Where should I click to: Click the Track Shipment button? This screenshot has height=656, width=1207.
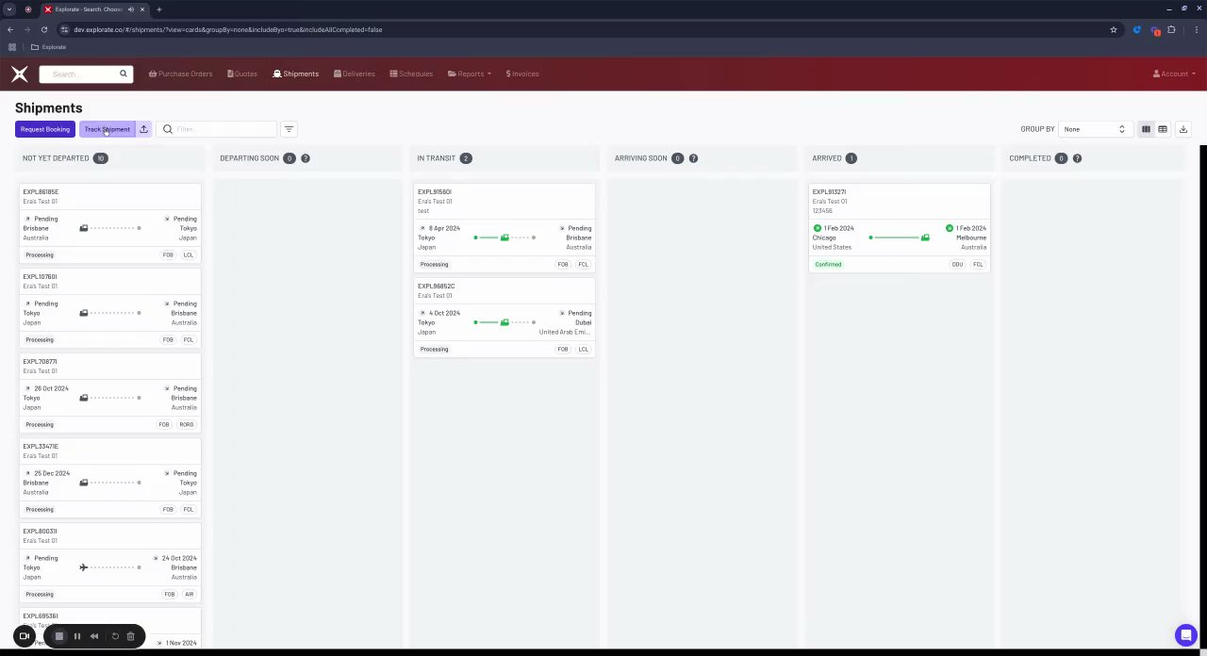107,129
